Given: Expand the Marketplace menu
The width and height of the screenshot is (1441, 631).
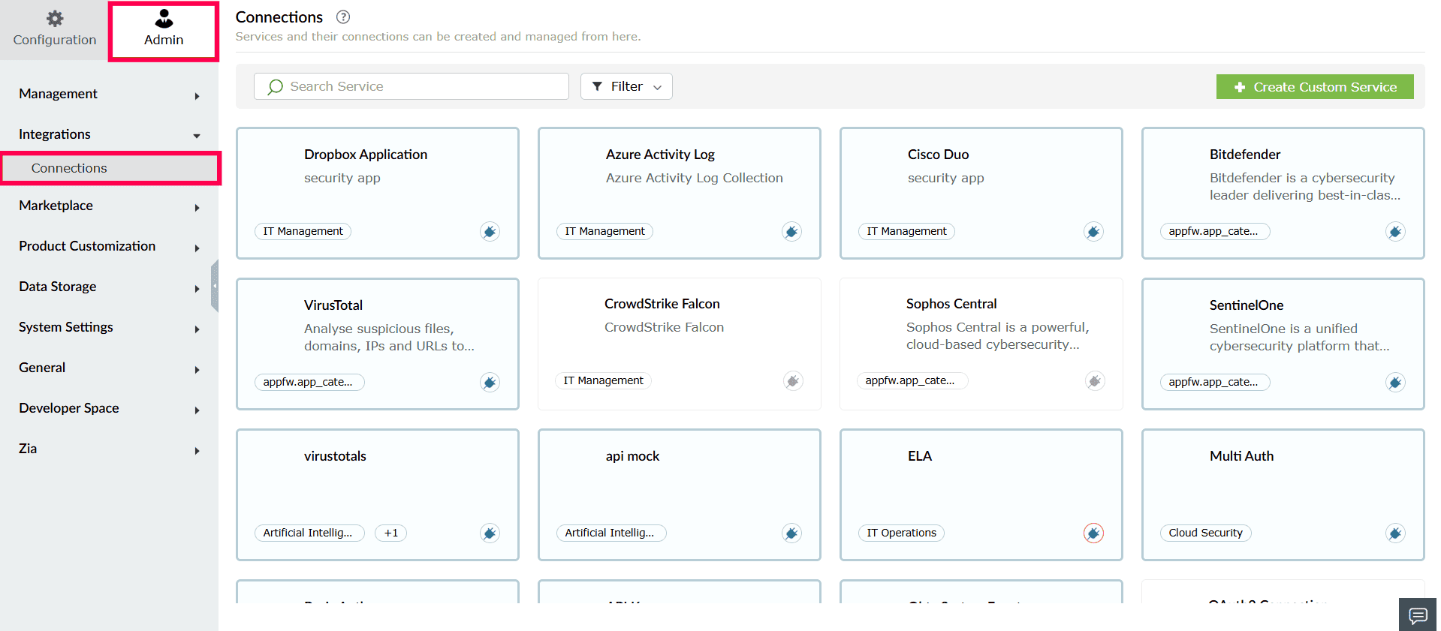Looking at the screenshot, I should (x=110, y=206).
